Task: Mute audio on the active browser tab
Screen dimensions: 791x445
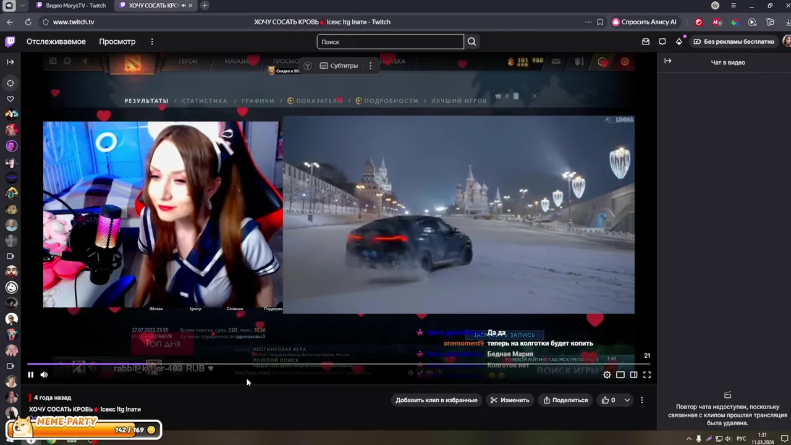Action: 184,6
